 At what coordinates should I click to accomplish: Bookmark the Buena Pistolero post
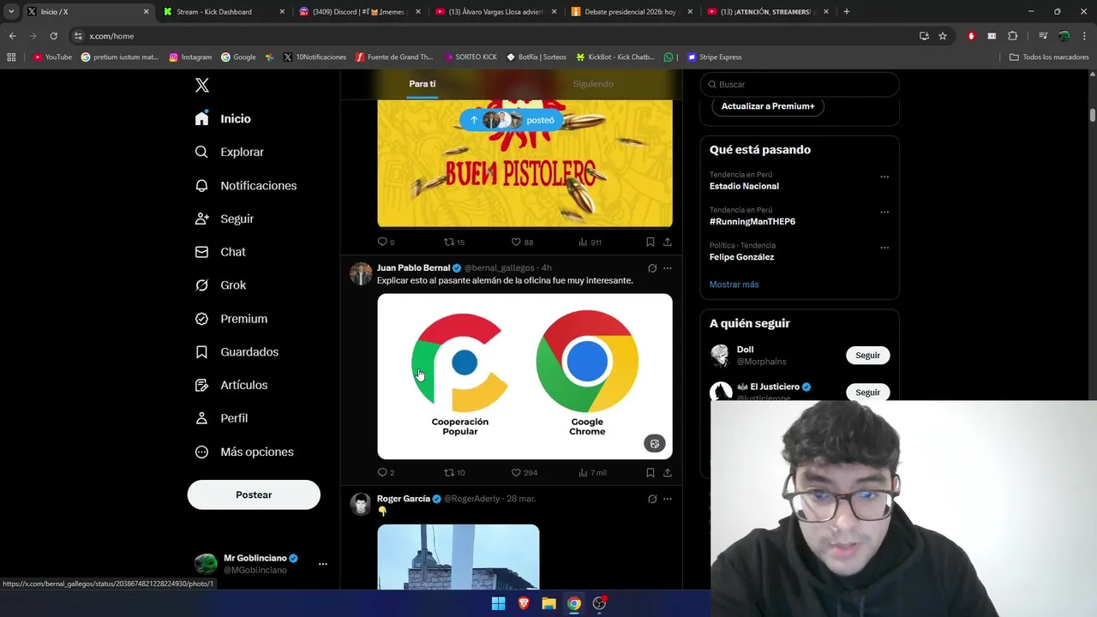[650, 243]
